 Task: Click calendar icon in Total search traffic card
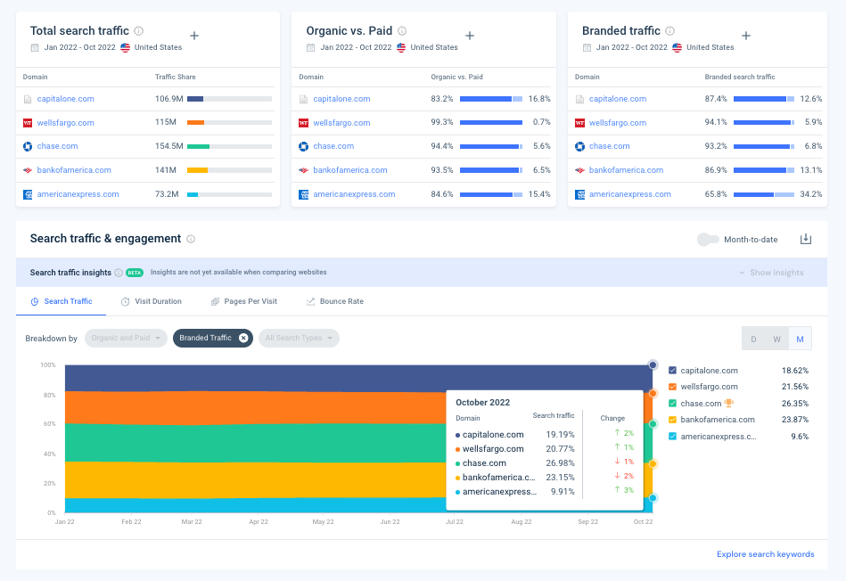[35, 47]
